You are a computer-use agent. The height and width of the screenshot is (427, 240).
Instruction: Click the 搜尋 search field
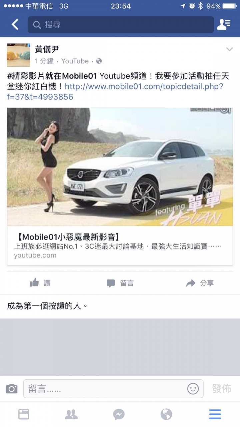(121, 25)
